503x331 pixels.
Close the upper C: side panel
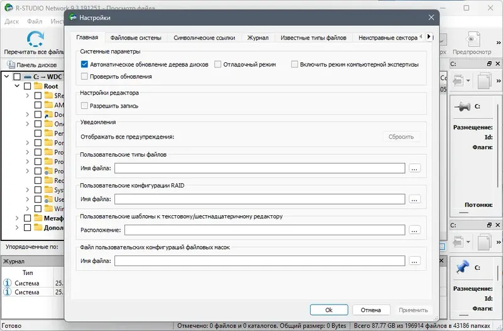point(497,64)
